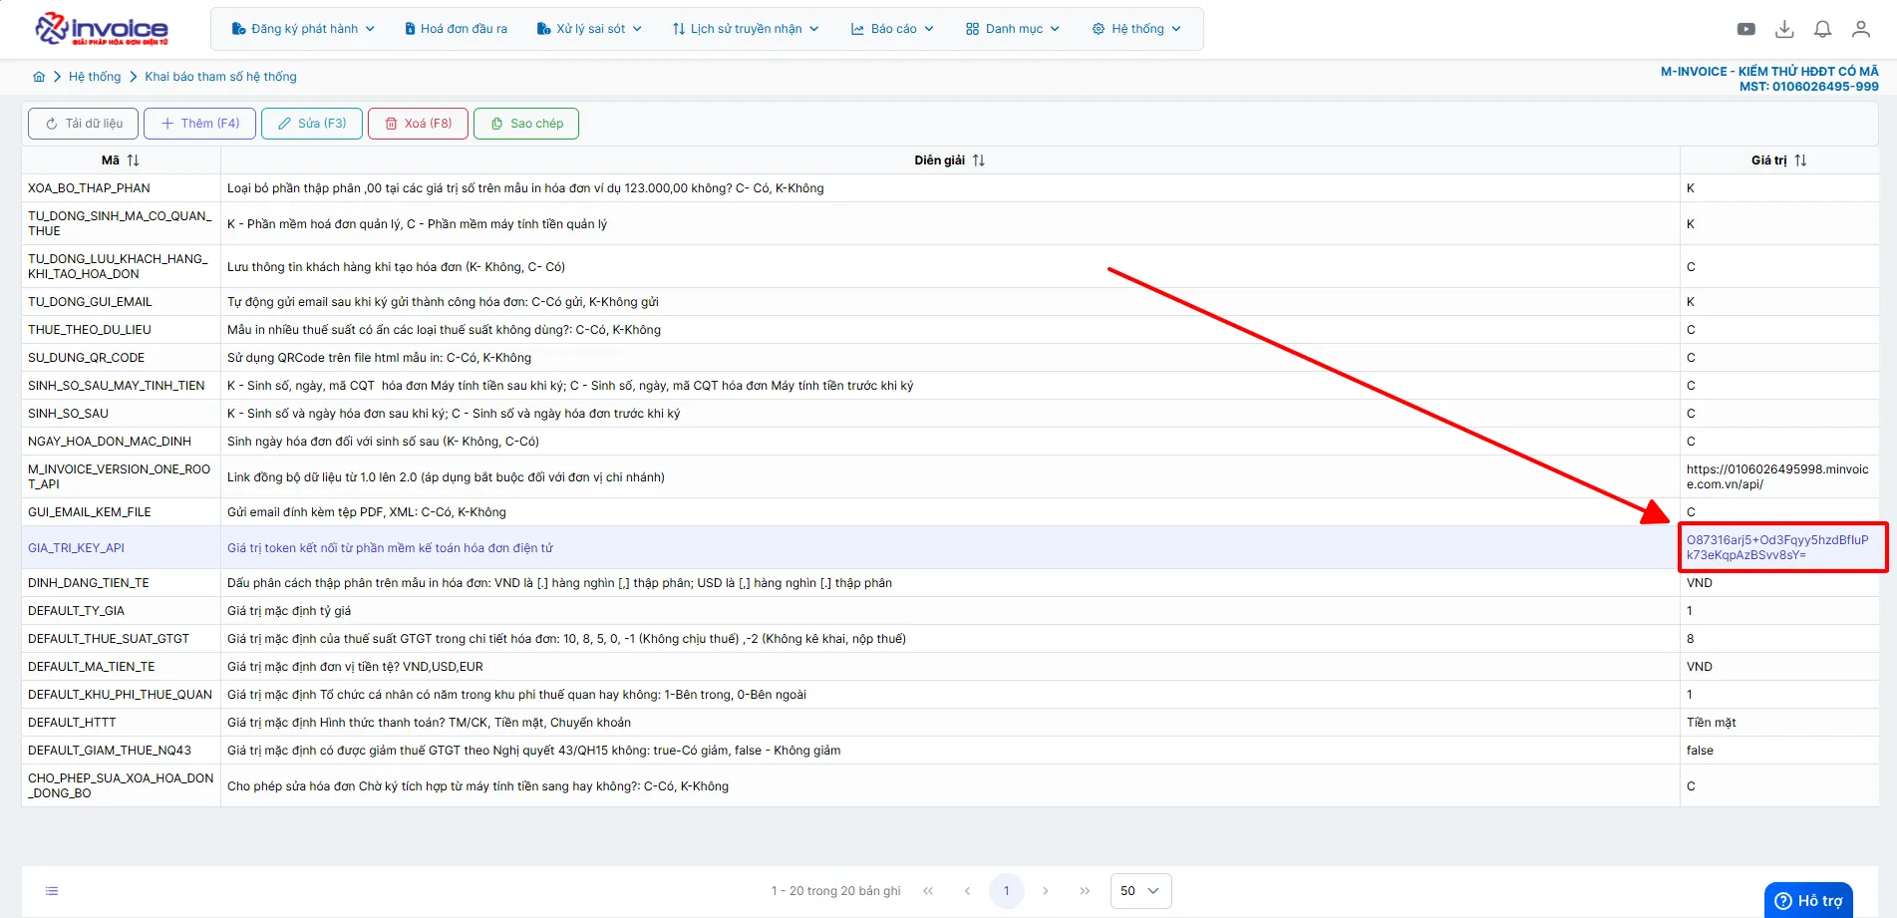Select row SINH_SO_SAU
1897x918 pixels.
point(950,414)
